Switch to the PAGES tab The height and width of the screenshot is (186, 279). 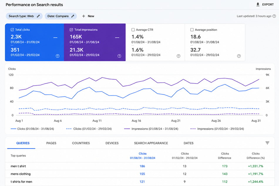[51, 143]
